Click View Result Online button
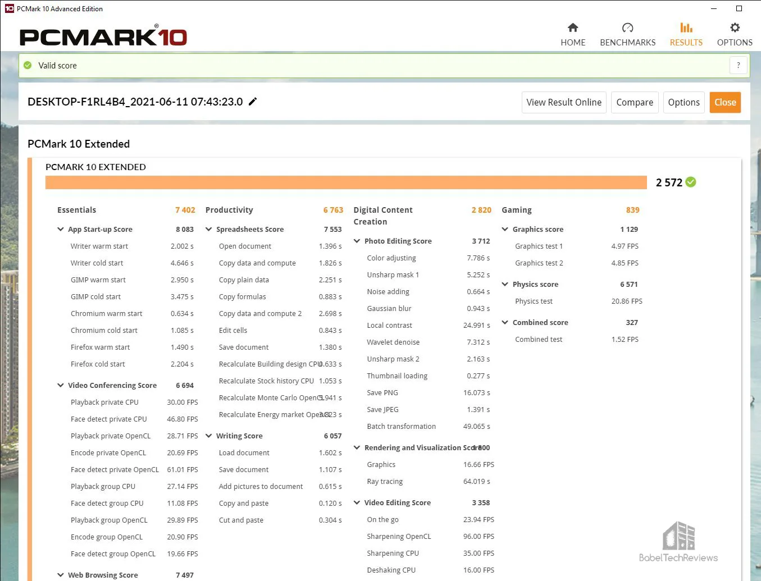The image size is (761, 581). pyautogui.click(x=564, y=102)
